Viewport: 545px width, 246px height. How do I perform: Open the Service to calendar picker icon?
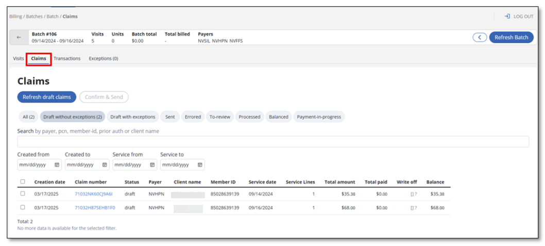tap(200, 165)
